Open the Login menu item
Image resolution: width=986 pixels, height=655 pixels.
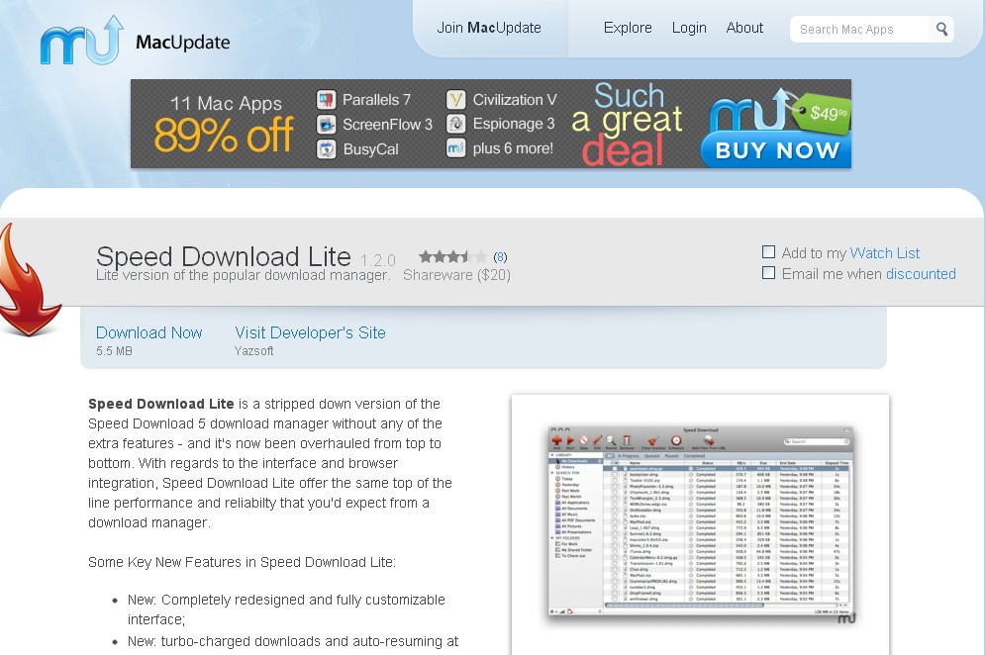pyautogui.click(x=689, y=29)
